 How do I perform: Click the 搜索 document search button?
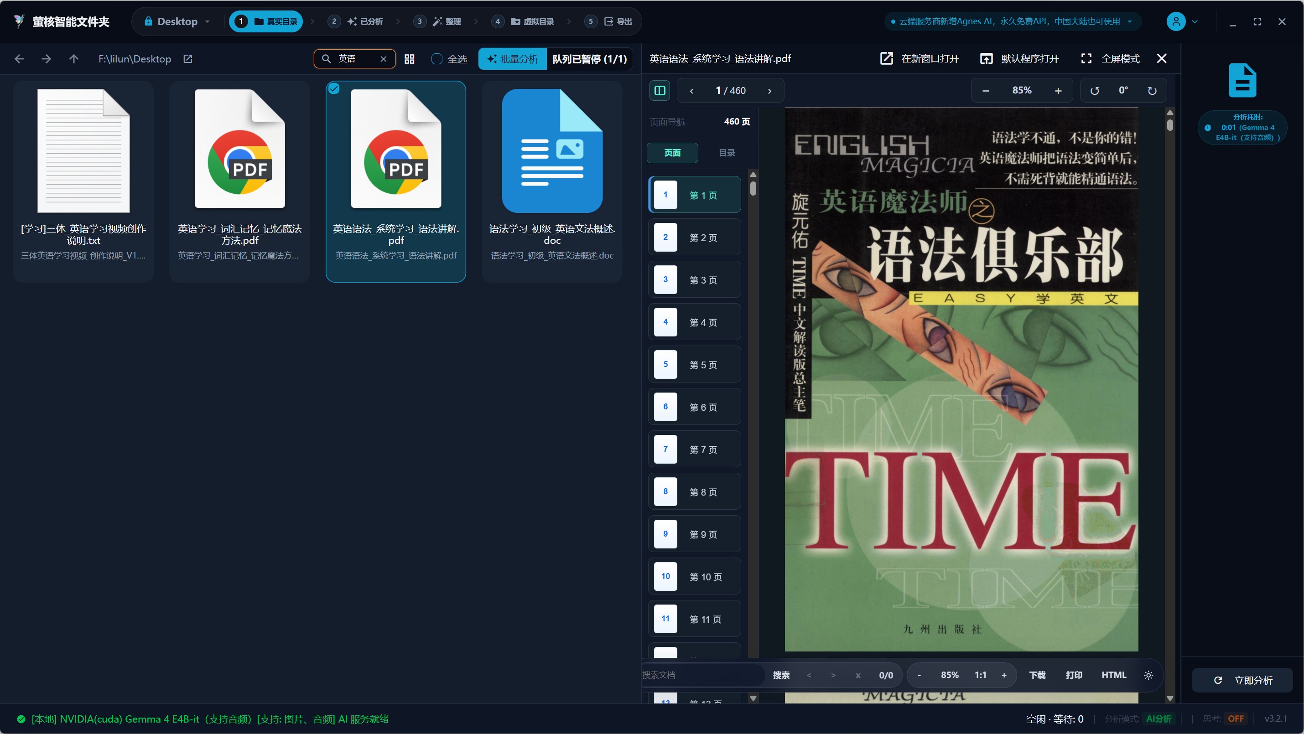pos(781,675)
